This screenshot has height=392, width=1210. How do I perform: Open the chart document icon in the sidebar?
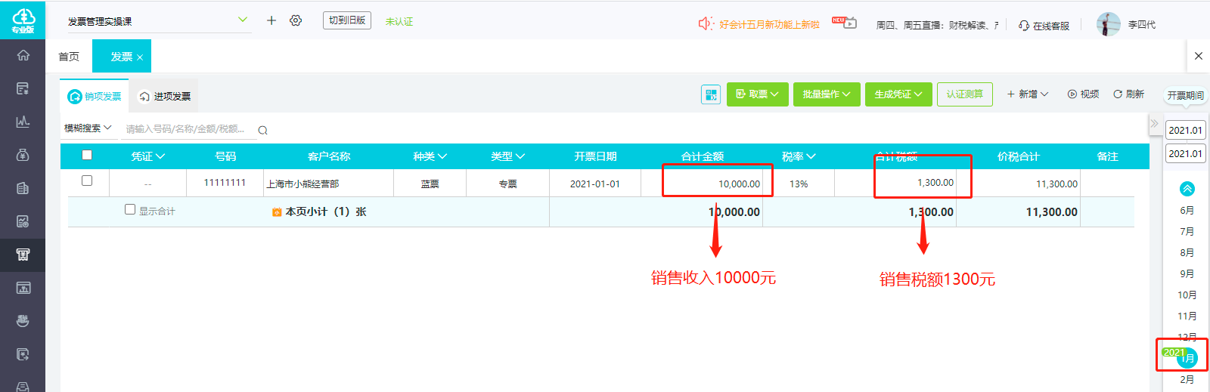[23, 221]
